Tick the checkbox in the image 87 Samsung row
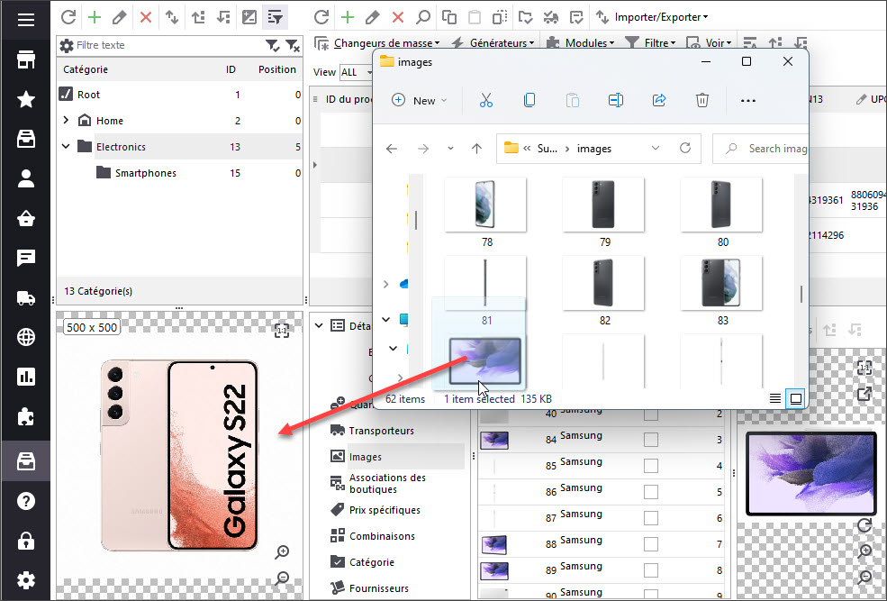Viewport: 887px width, 601px height. tap(651, 518)
